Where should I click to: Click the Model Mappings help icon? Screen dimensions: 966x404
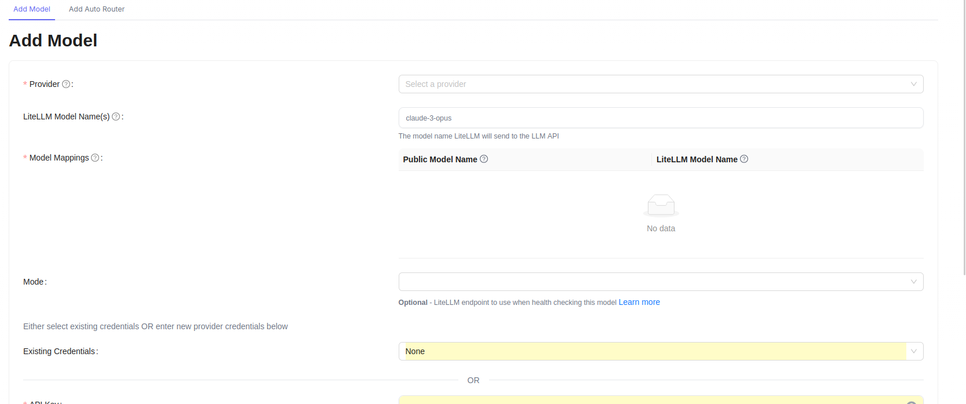tap(95, 158)
